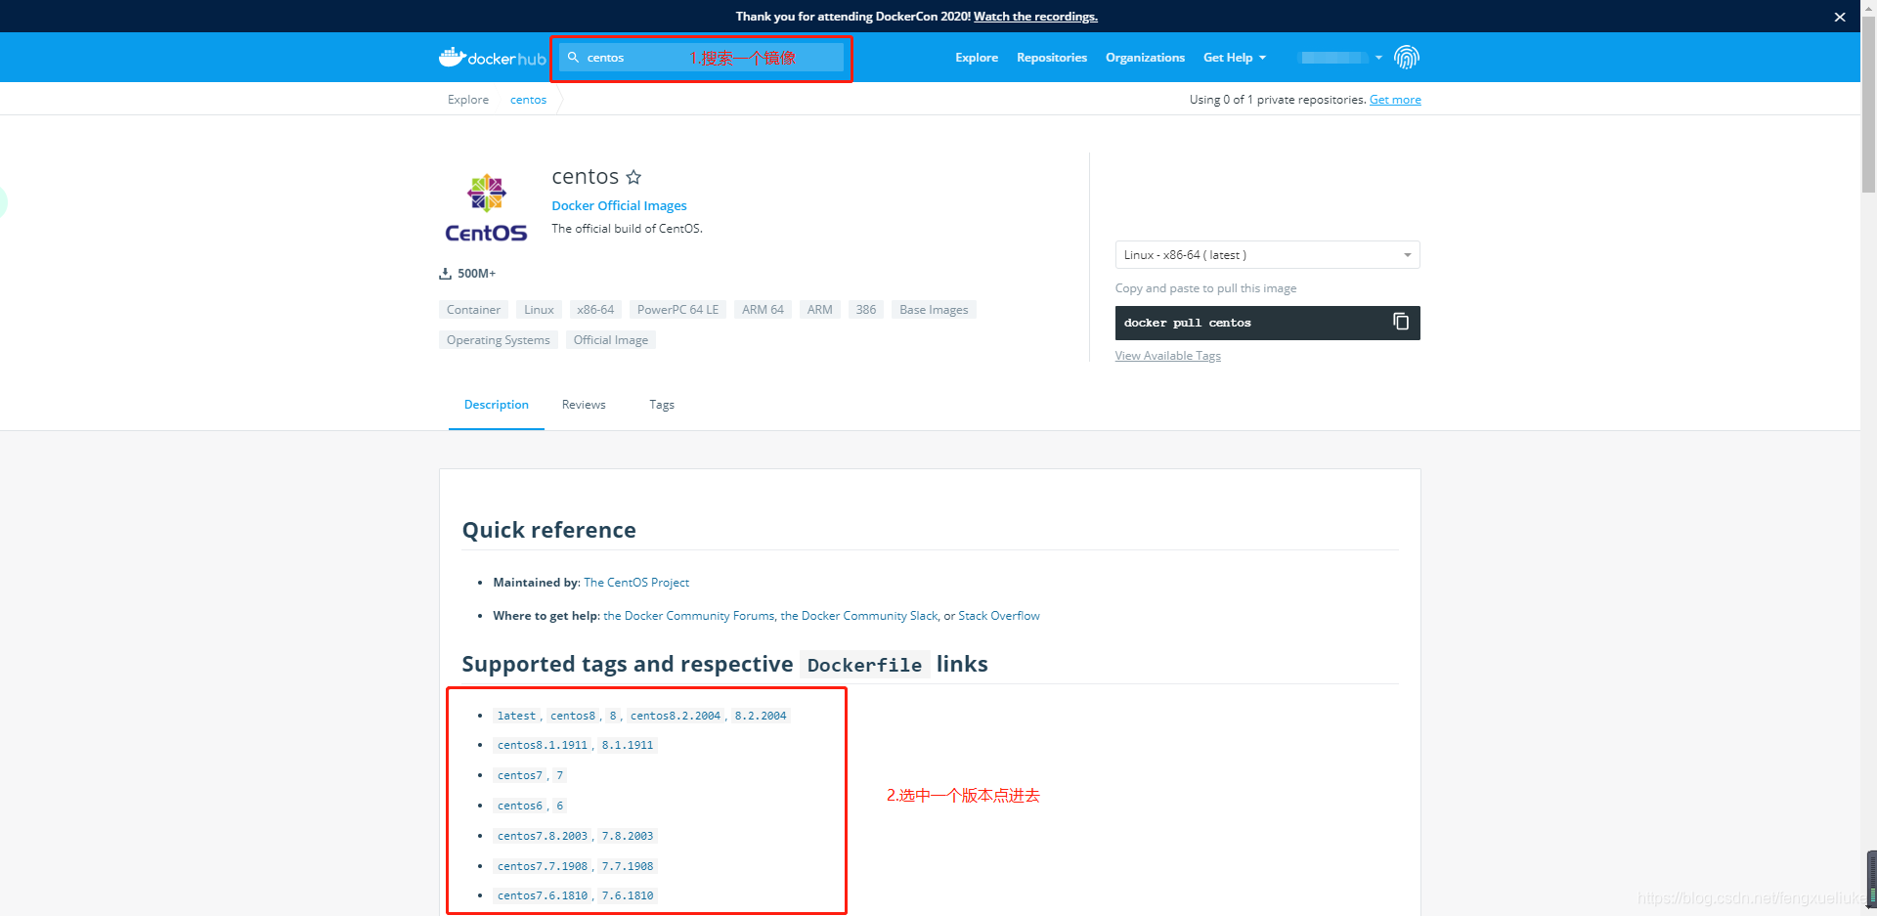
Task: Switch to the Tags tab
Action: 662,405
